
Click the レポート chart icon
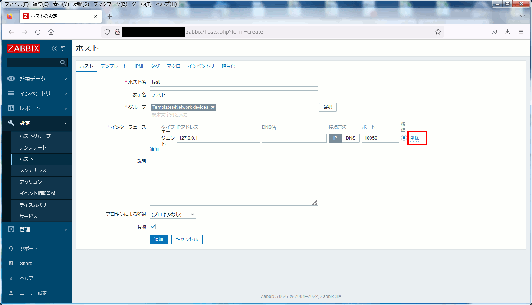11,108
